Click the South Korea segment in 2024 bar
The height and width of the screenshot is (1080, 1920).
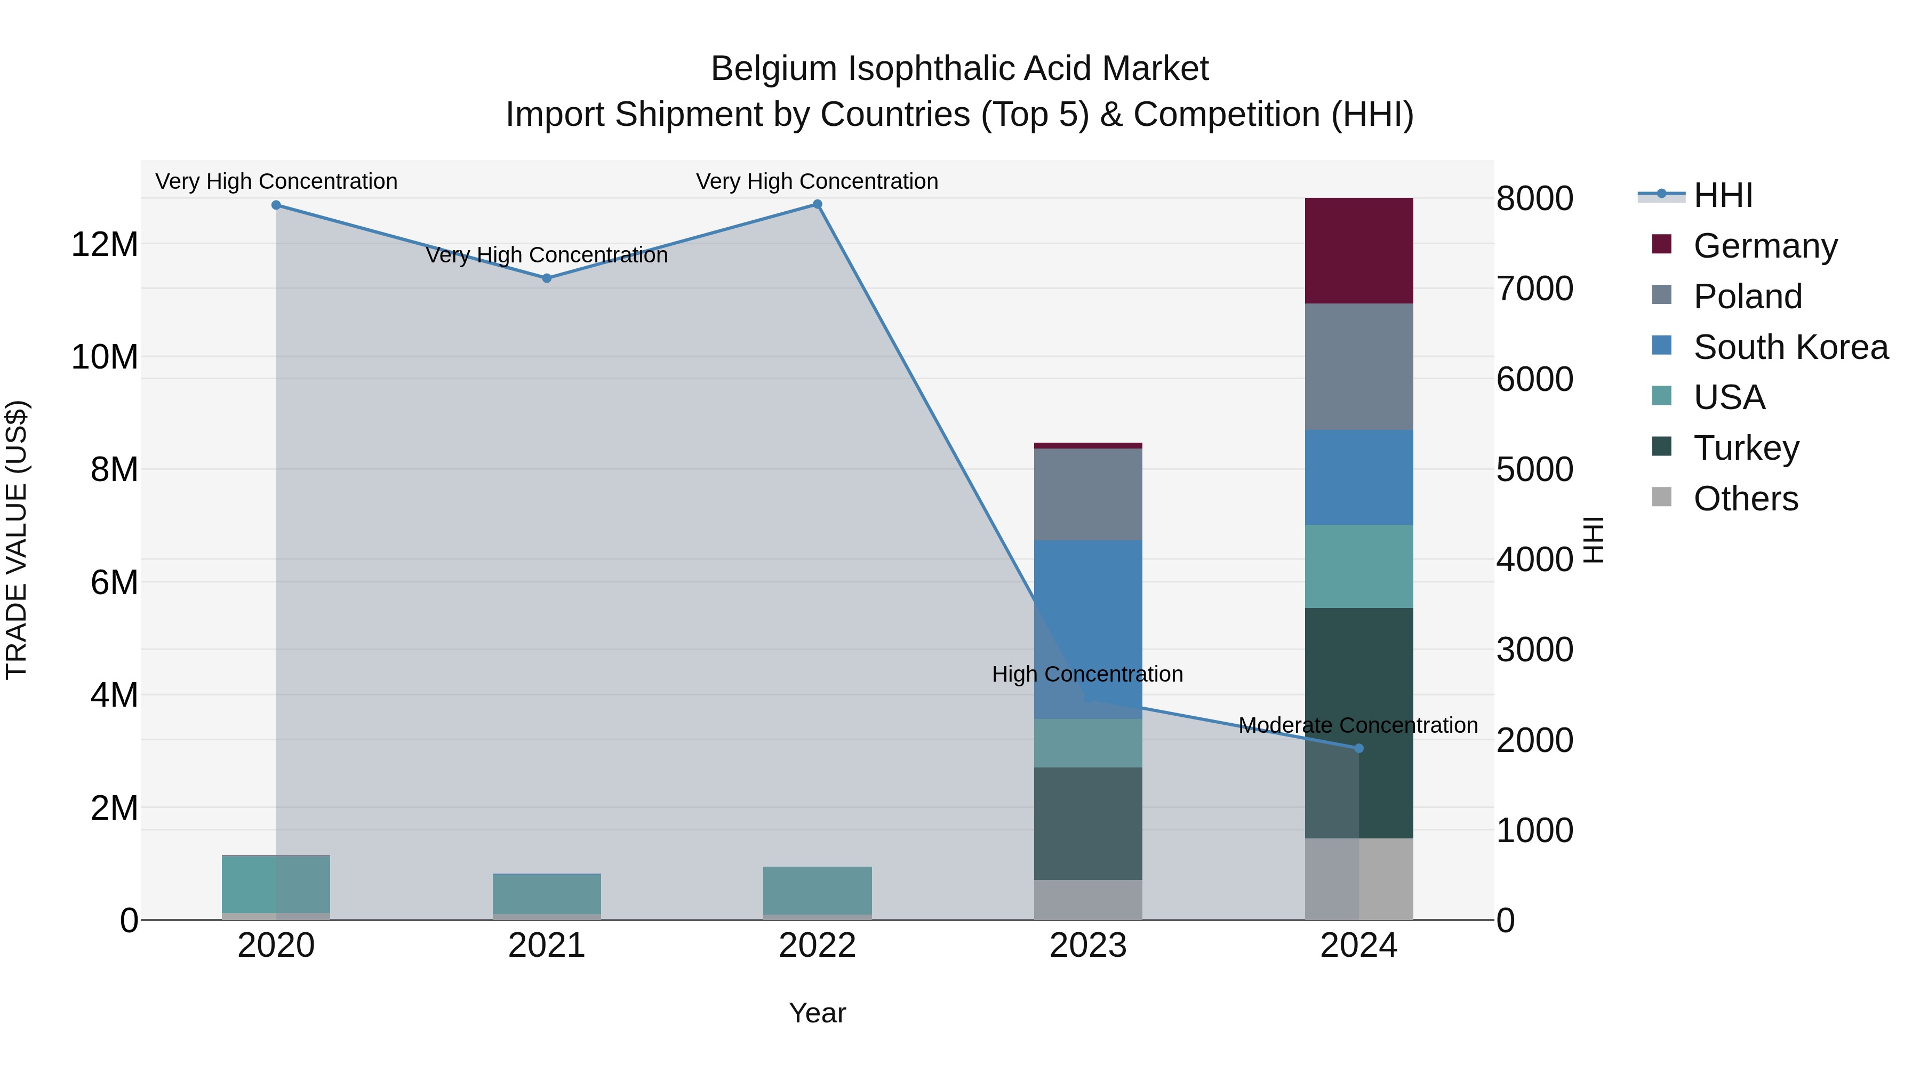coord(1359,477)
